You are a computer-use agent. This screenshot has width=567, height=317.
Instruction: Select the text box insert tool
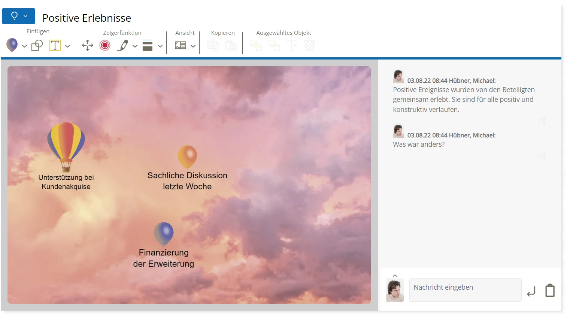pos(55,45)
